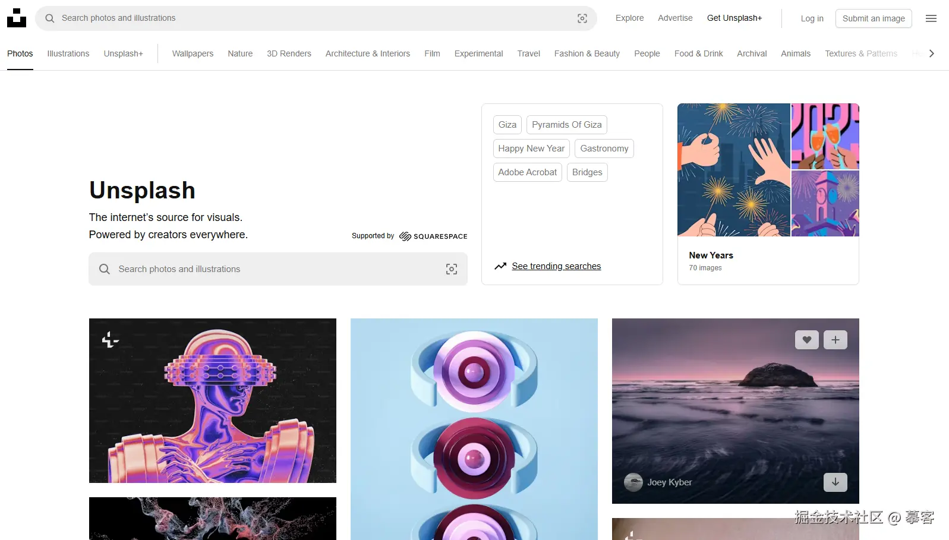
Task: Open the chrome robot head image
Action: click(213, 400)
